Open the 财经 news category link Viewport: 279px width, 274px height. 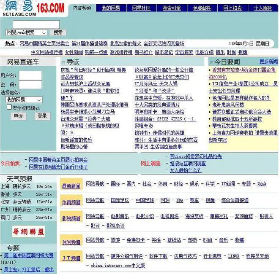[x=178, y=184]
